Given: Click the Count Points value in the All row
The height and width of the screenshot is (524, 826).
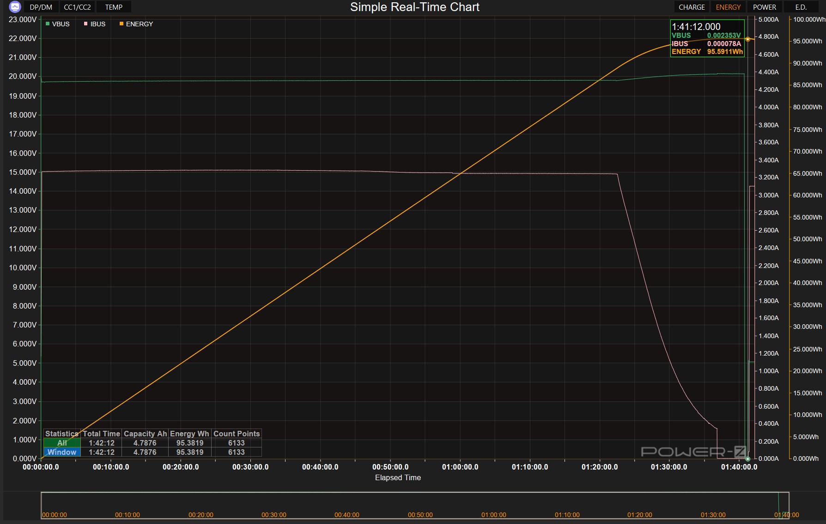Looking at the screenshot, I should point(237,443).
